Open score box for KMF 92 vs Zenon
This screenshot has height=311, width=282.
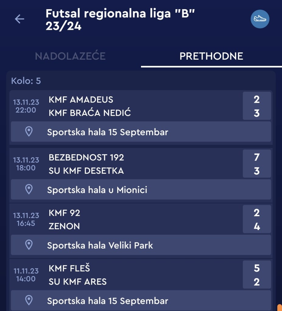256,219
